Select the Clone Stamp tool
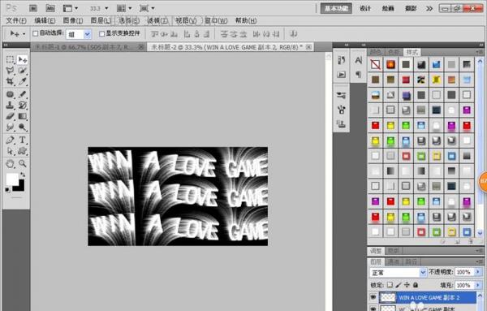The height and width of the screenshot is (311, 487). click(x=10, y=106)
